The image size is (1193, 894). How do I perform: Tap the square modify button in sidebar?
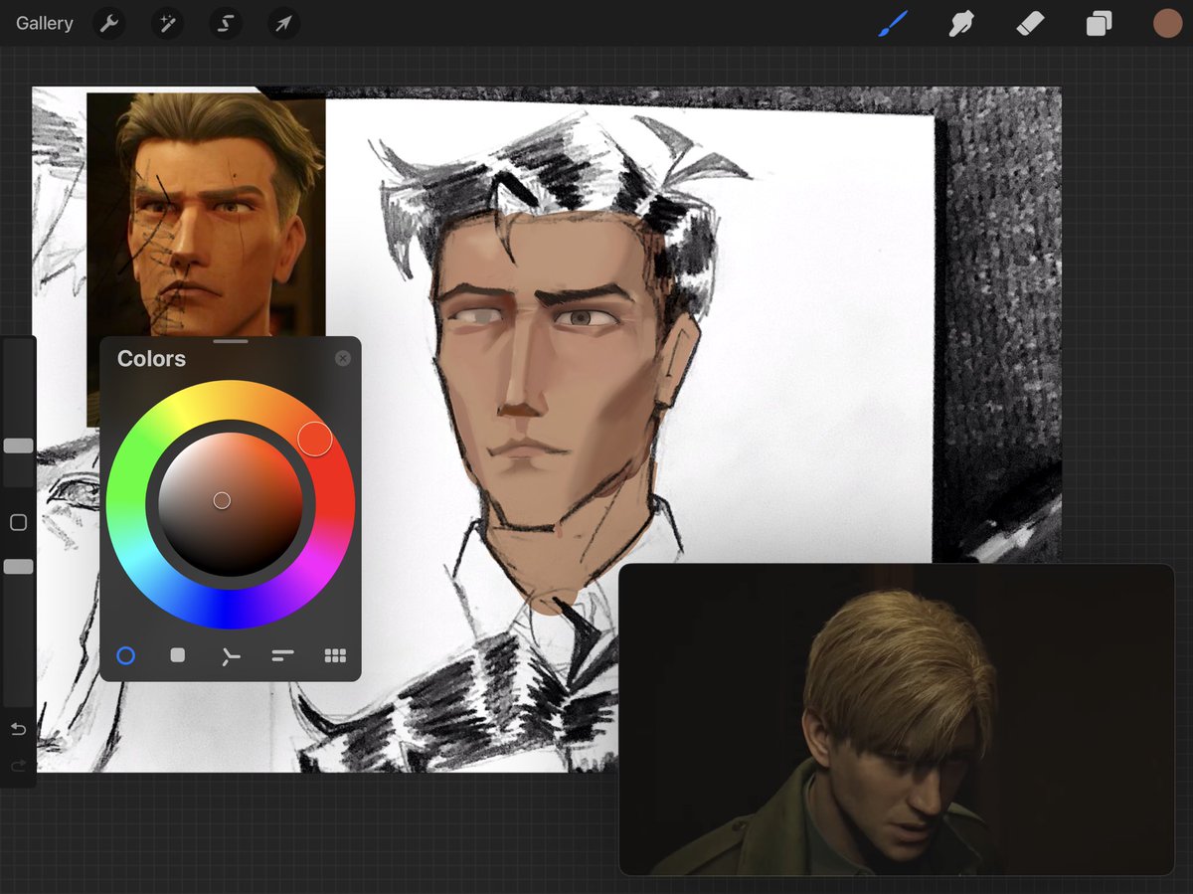(x=18, y=522)
